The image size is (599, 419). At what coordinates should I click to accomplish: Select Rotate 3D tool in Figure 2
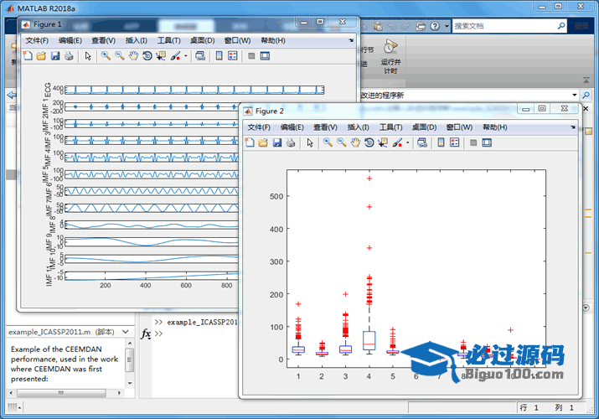click(x=369, y=142)
